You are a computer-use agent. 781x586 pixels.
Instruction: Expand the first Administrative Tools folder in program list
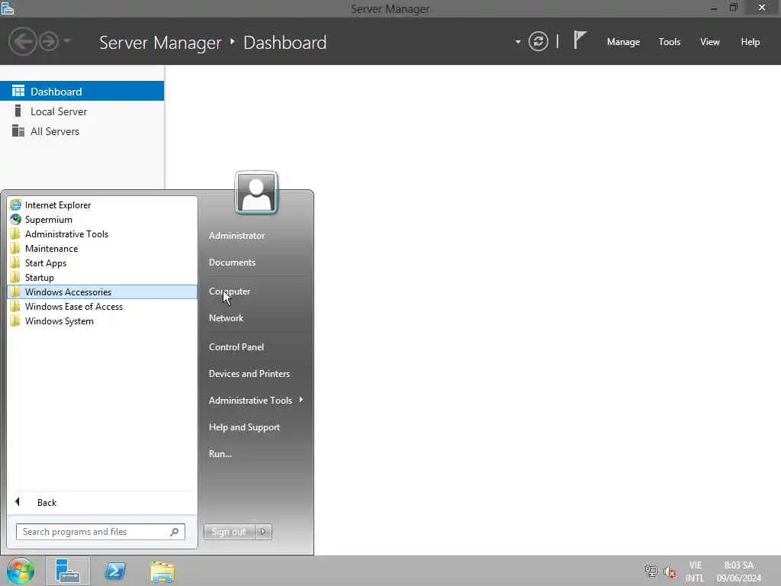tap(102, 233)
